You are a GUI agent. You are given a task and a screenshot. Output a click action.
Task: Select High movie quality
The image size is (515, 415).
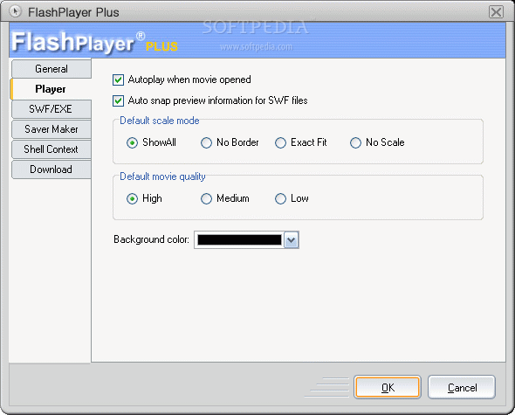(x=132, y=198)
